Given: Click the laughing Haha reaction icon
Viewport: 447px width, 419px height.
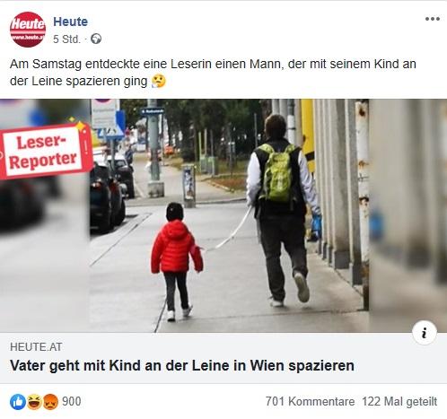Looking at the screenshot, I should pos(34,402).
